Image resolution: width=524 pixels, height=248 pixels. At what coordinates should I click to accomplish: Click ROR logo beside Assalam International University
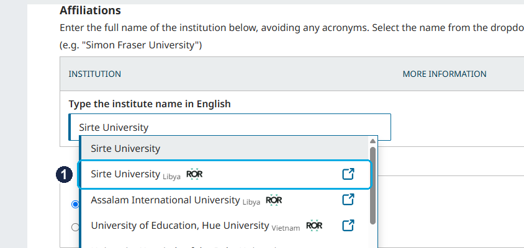tap(274, 200)
